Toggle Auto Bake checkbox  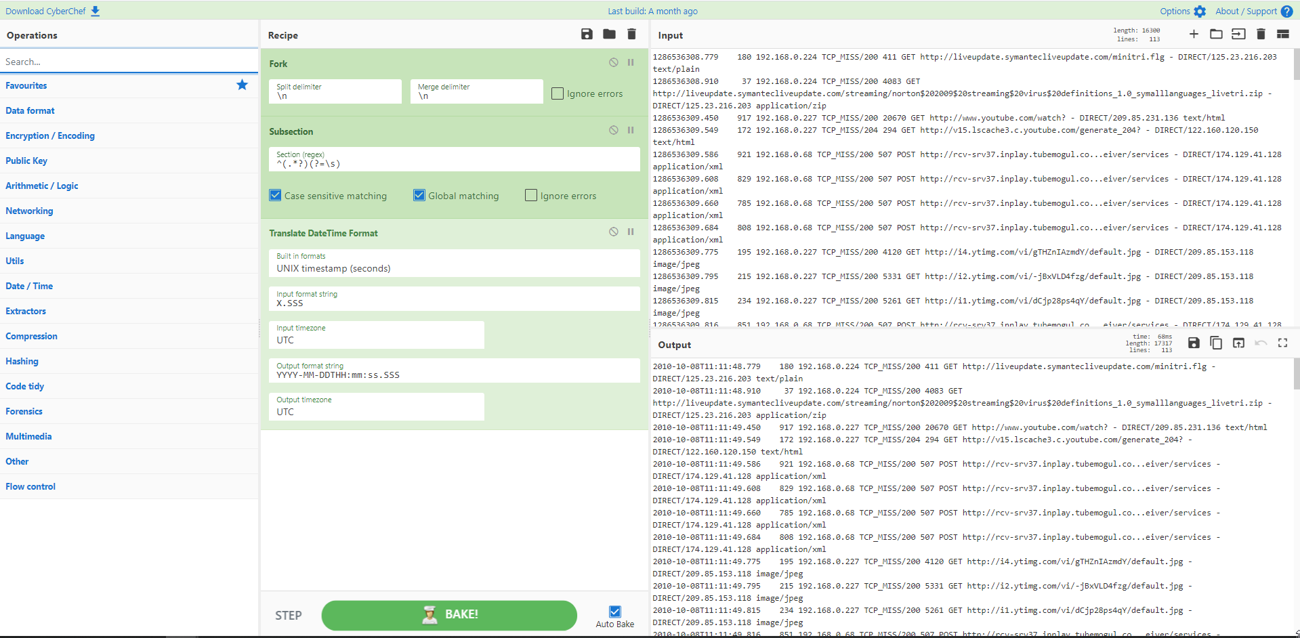(615, 612)
